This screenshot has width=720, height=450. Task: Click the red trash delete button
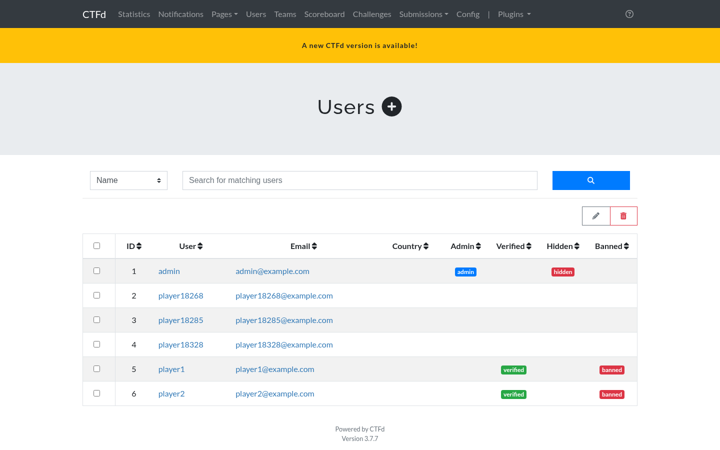point(623,216)
